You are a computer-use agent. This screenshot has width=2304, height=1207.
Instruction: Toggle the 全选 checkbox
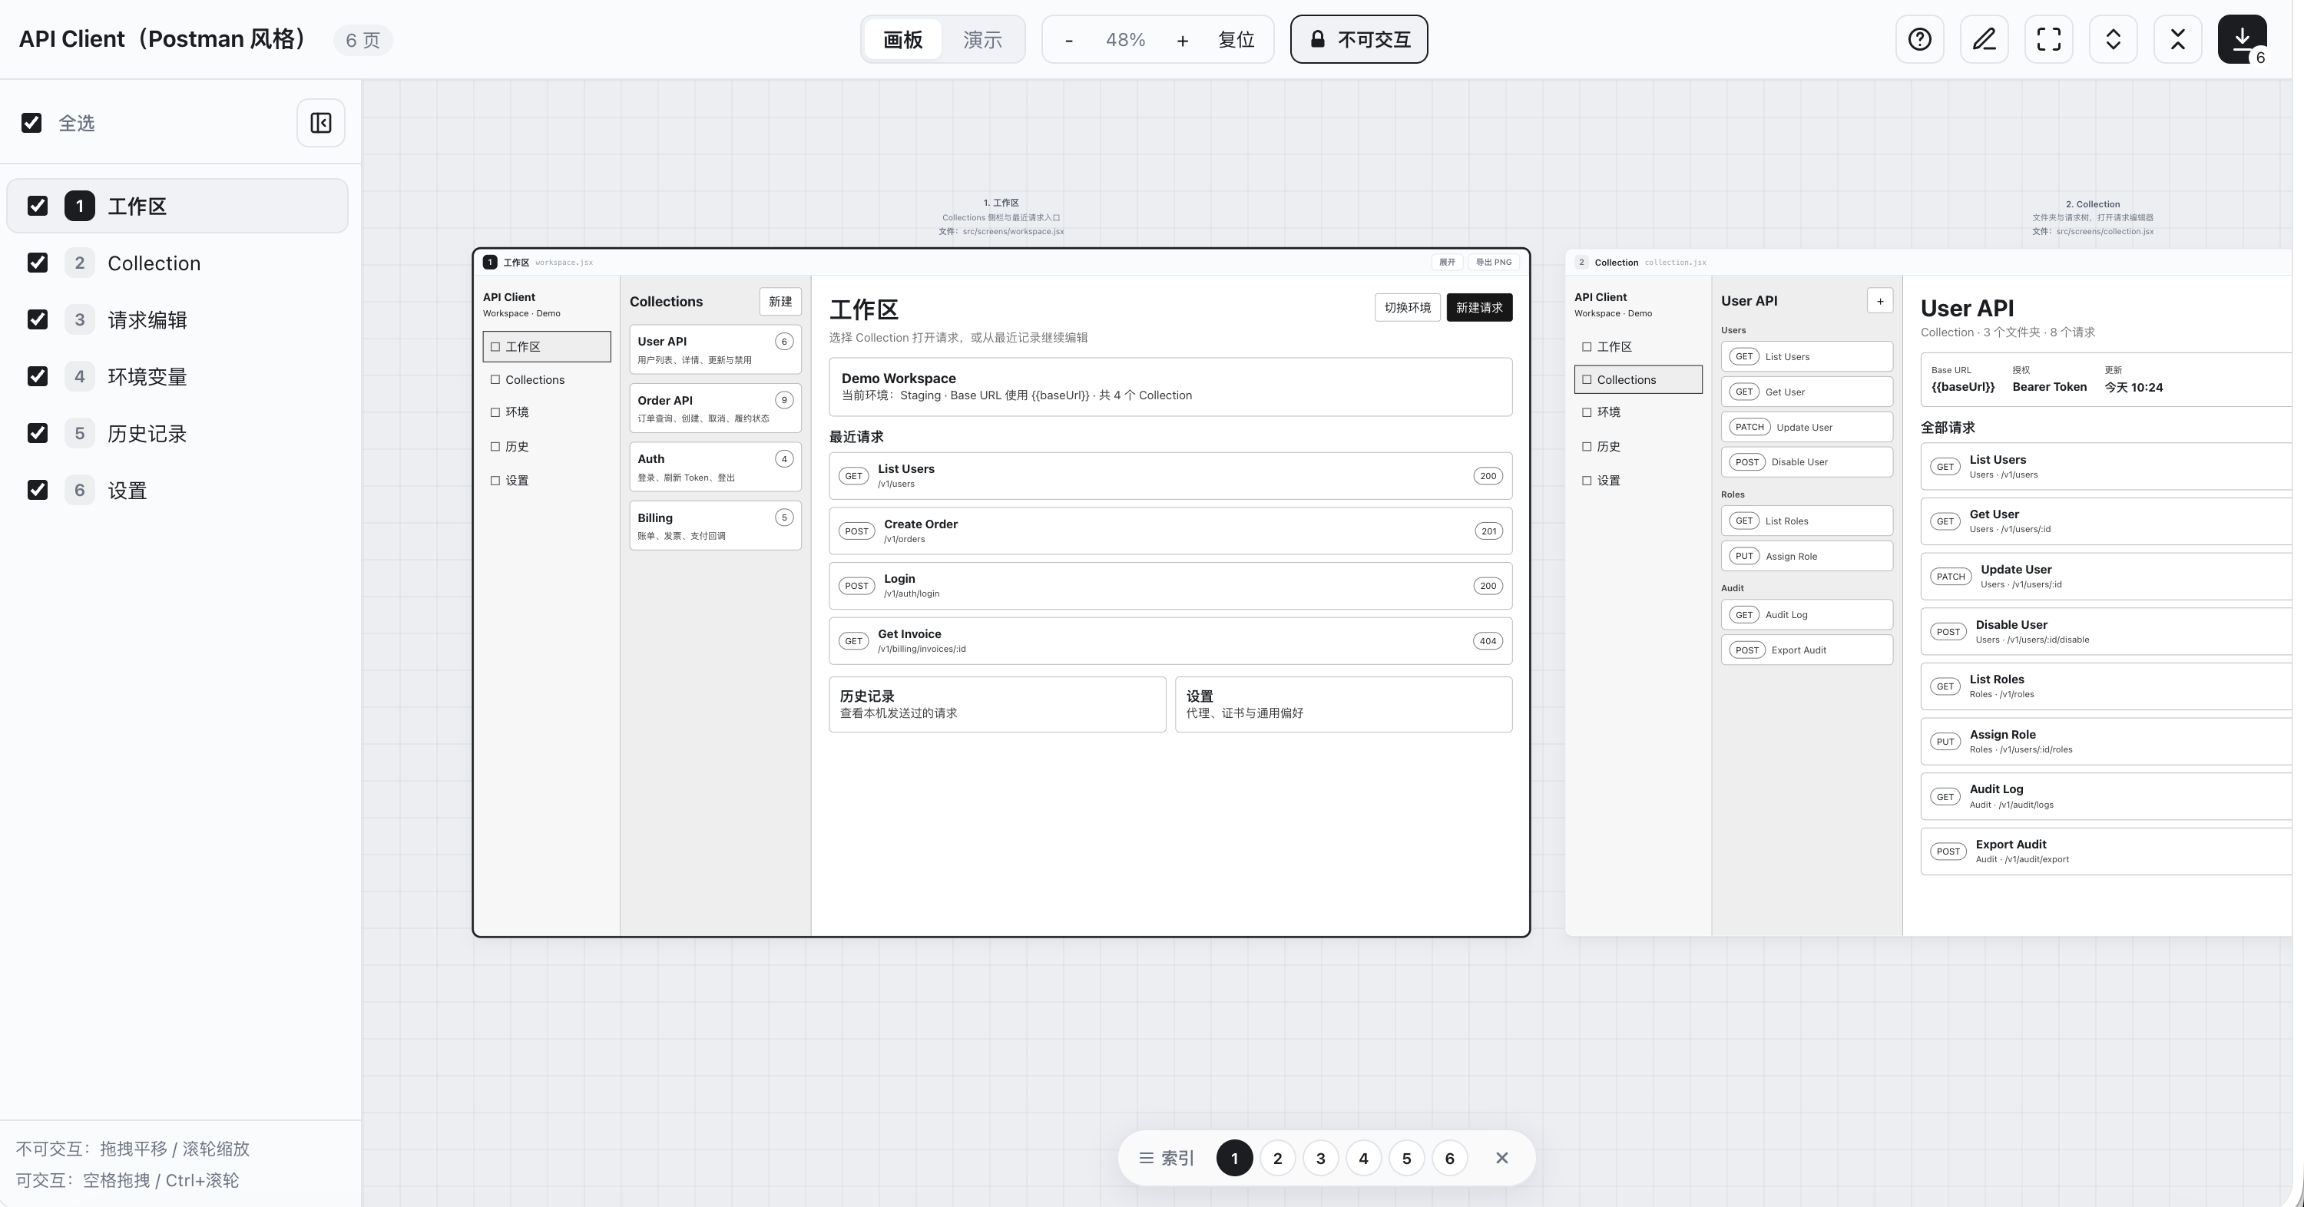click(31, 123)
